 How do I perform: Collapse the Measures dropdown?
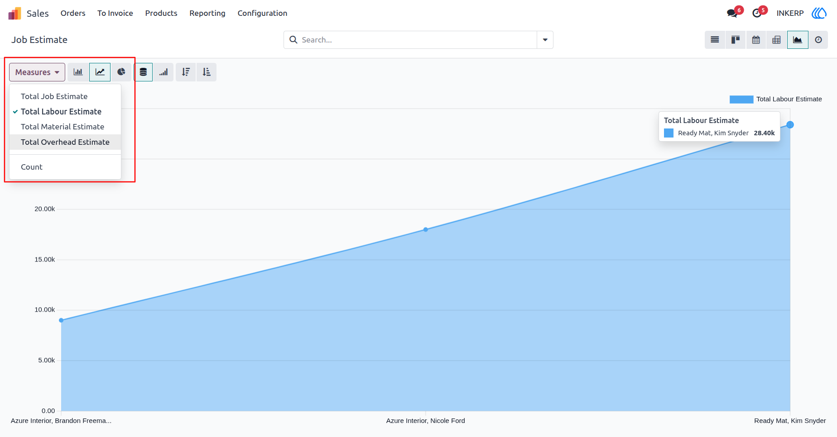pos(37,72)
